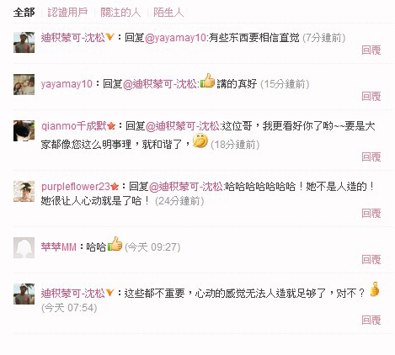Open the @yayamay10 mention link in first comment
The height and width of the screenshot is (355, 395).
pyautogui.click(x=175, y=38)
